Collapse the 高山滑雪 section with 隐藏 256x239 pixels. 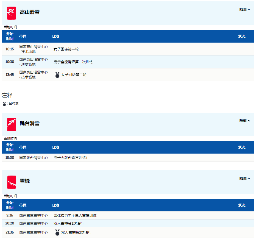coord(244,9)
